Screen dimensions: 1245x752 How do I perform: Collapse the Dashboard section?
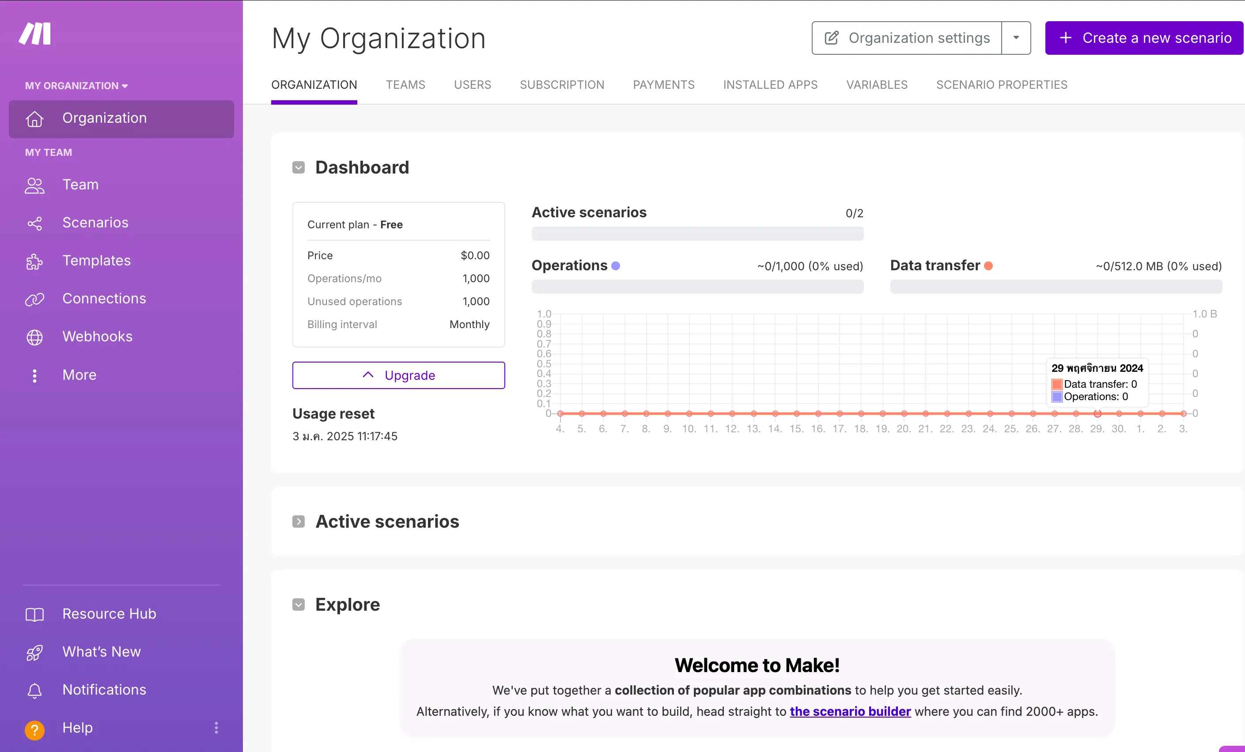[x=299, y=167]
